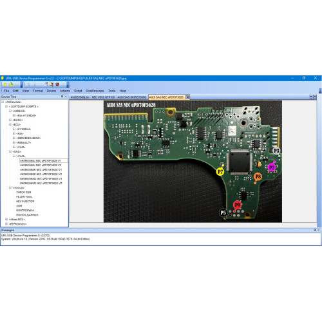Image resolution: width=322 pixels, height=322 pixels.
Task: Click the toolbar icon with the red-cornered window
Action: (x=46, y=84)
